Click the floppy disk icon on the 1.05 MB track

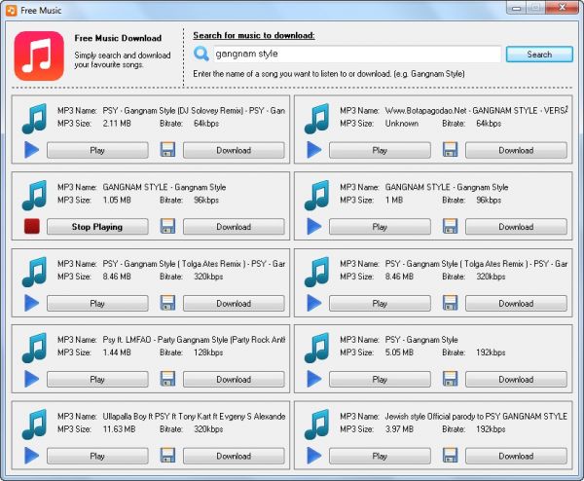[x=167, y=226]
